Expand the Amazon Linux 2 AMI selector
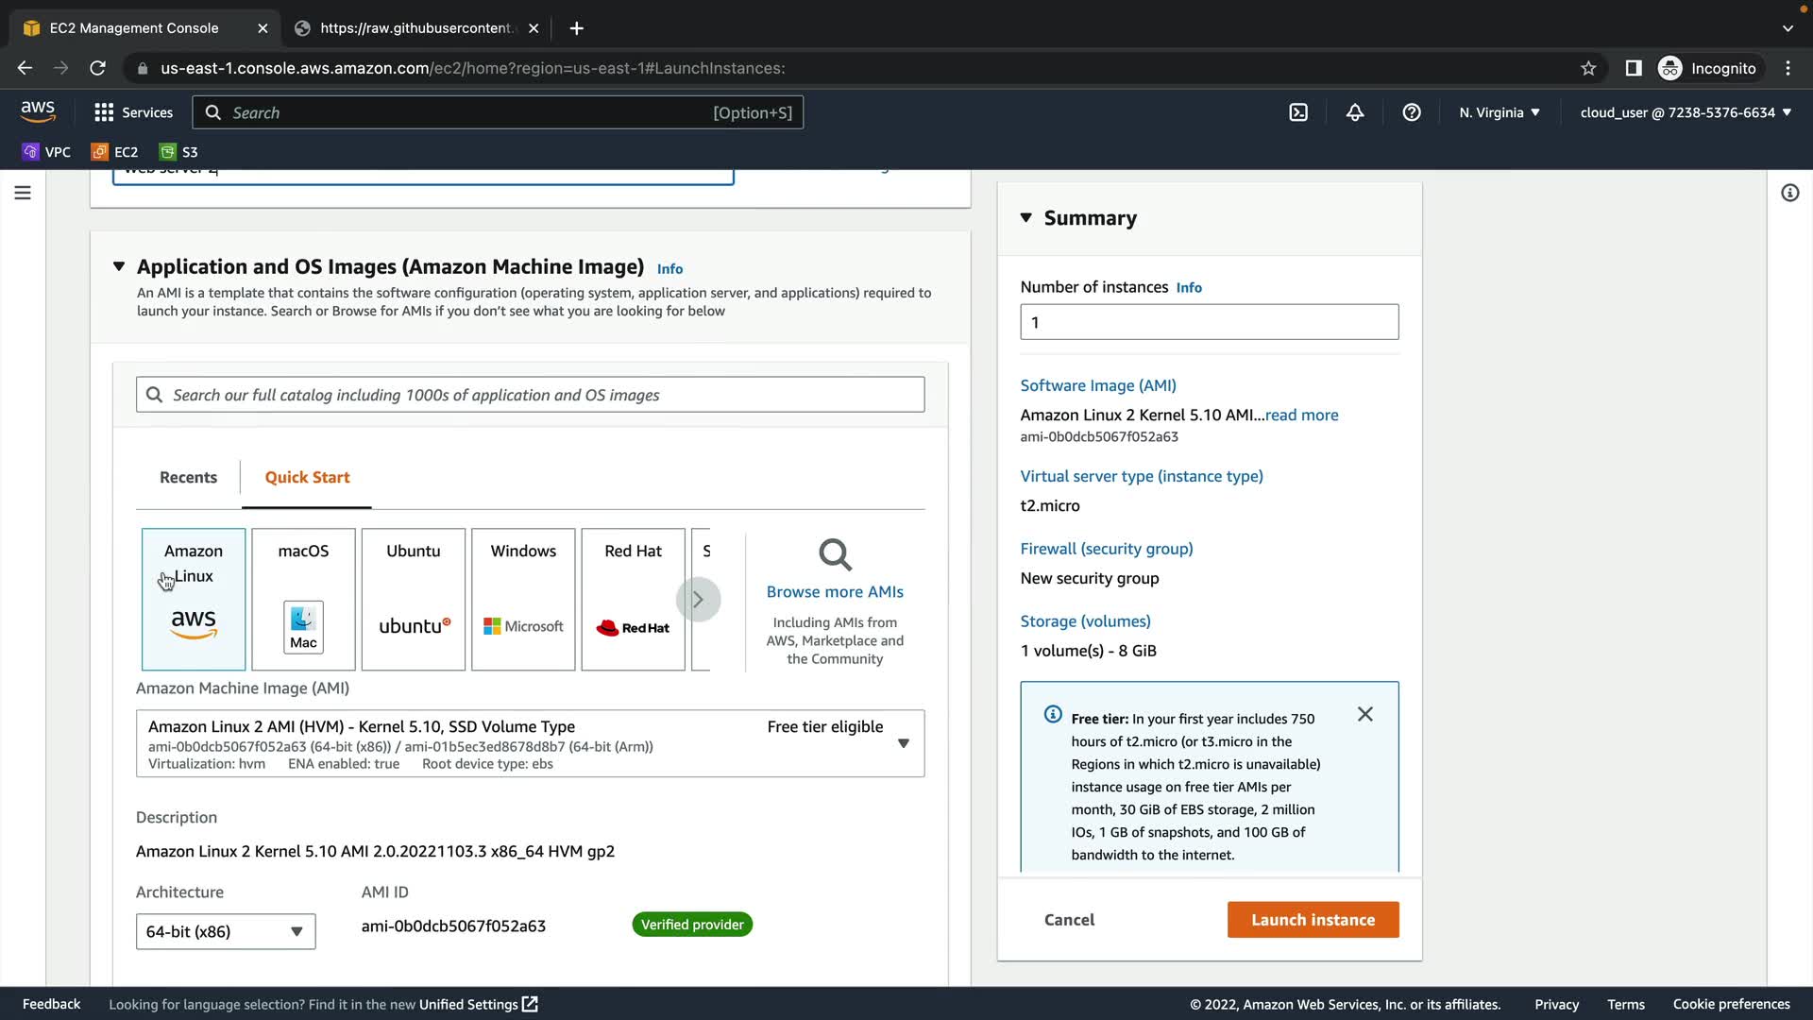The width and height of the screenshot is (1813, 1020). coord(903,743)
